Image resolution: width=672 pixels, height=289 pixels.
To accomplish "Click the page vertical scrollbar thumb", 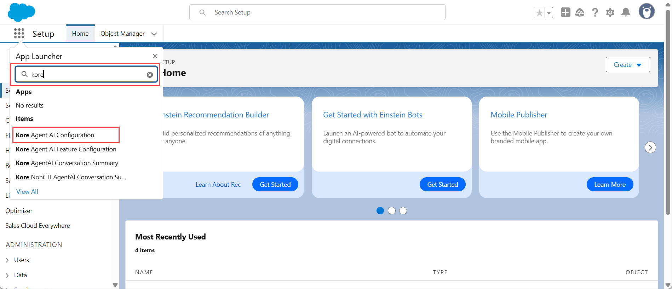I will (668, 112).
